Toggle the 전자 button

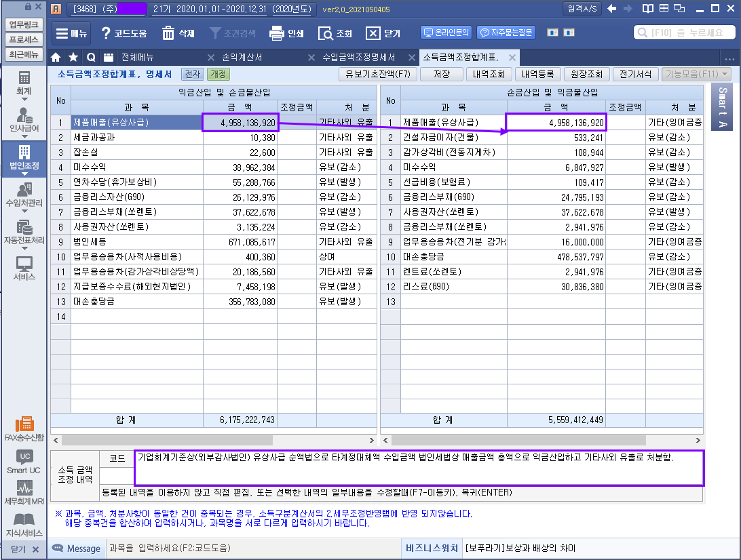[192, 74]
